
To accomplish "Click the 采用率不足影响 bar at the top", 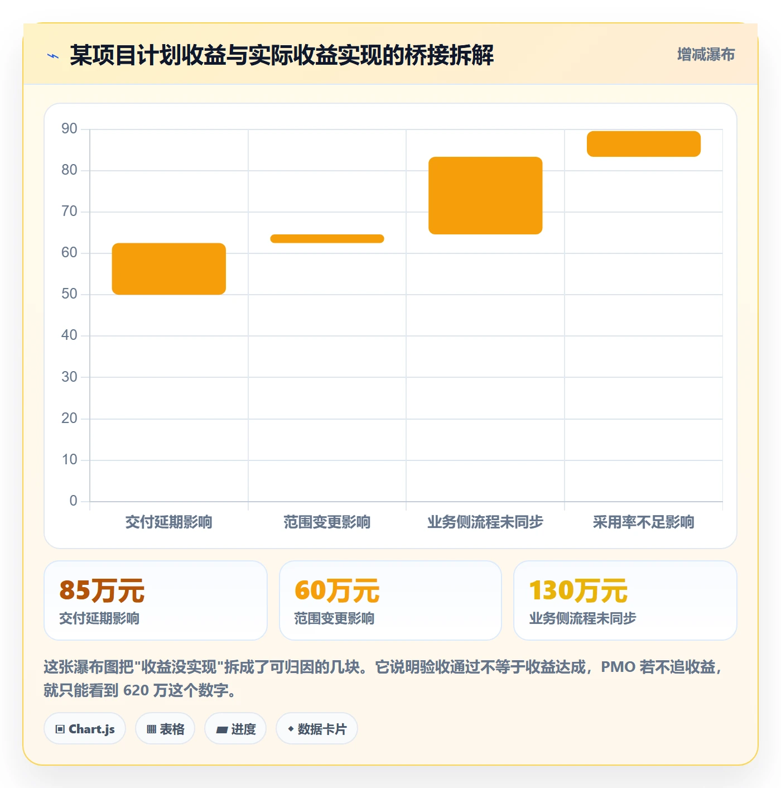I will 644,144.
